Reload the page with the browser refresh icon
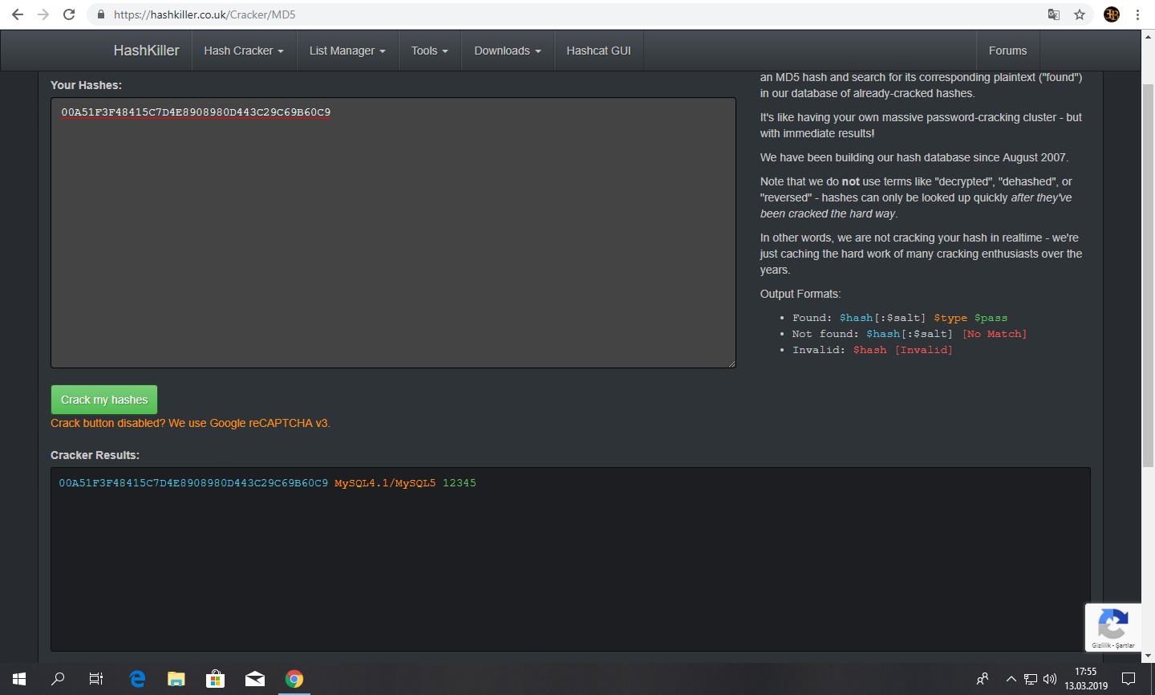This screenshot has height=695, width=1155. pyautogui.click(x=69, y=14)
